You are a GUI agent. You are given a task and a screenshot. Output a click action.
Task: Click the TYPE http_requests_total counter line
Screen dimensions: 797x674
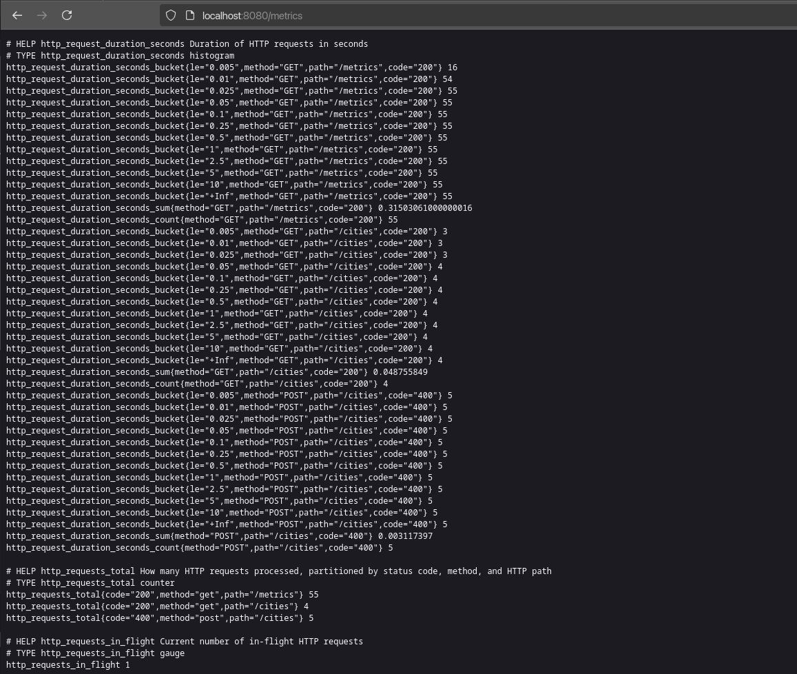coord(90,583)
